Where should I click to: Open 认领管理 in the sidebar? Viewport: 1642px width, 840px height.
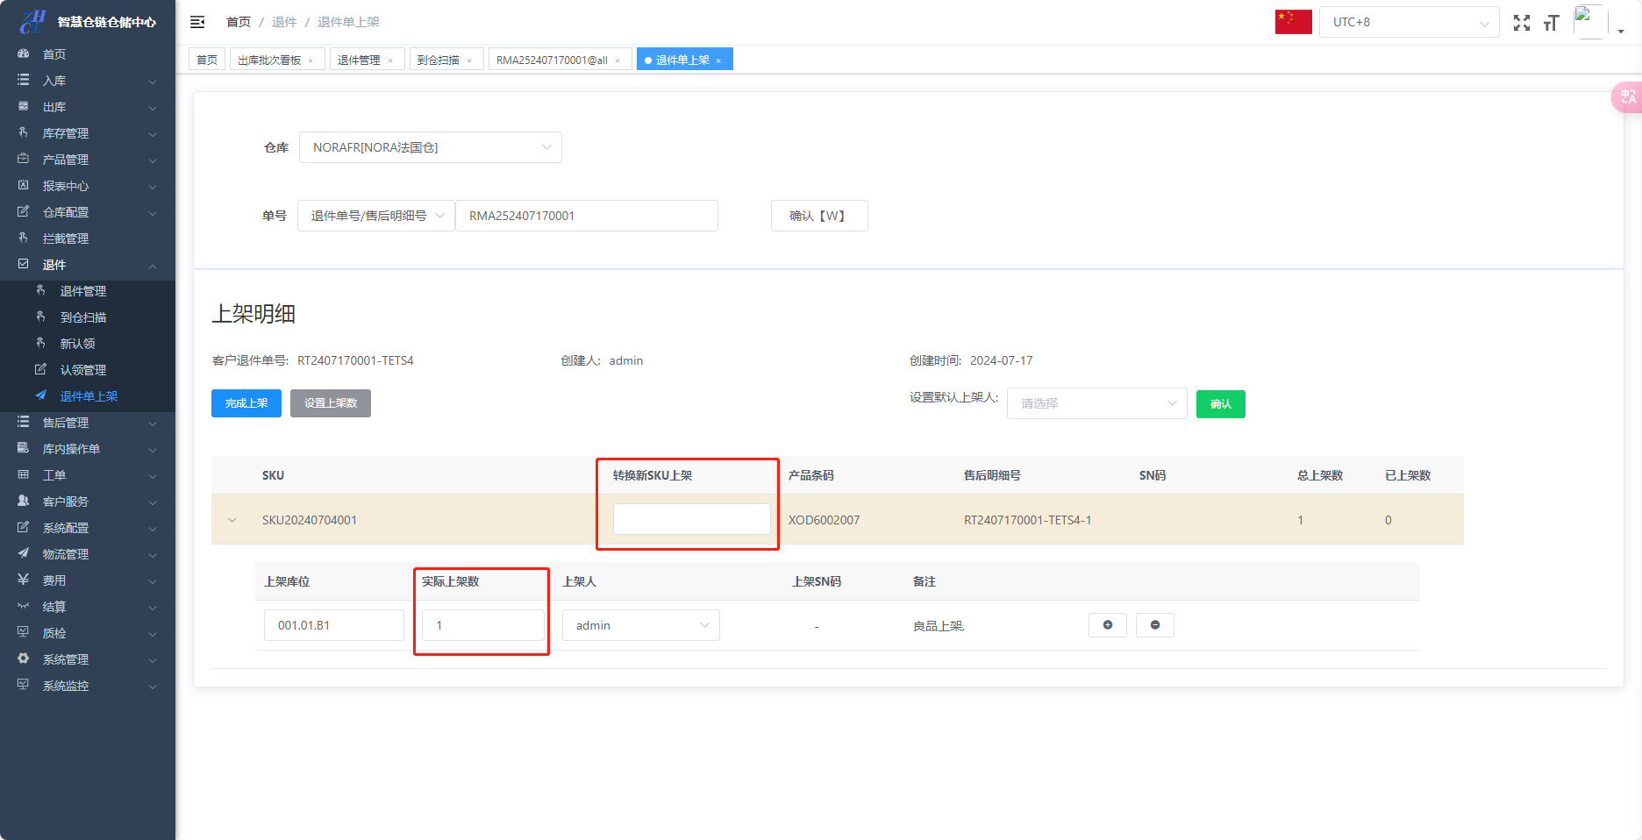click(x=82, y=370)
